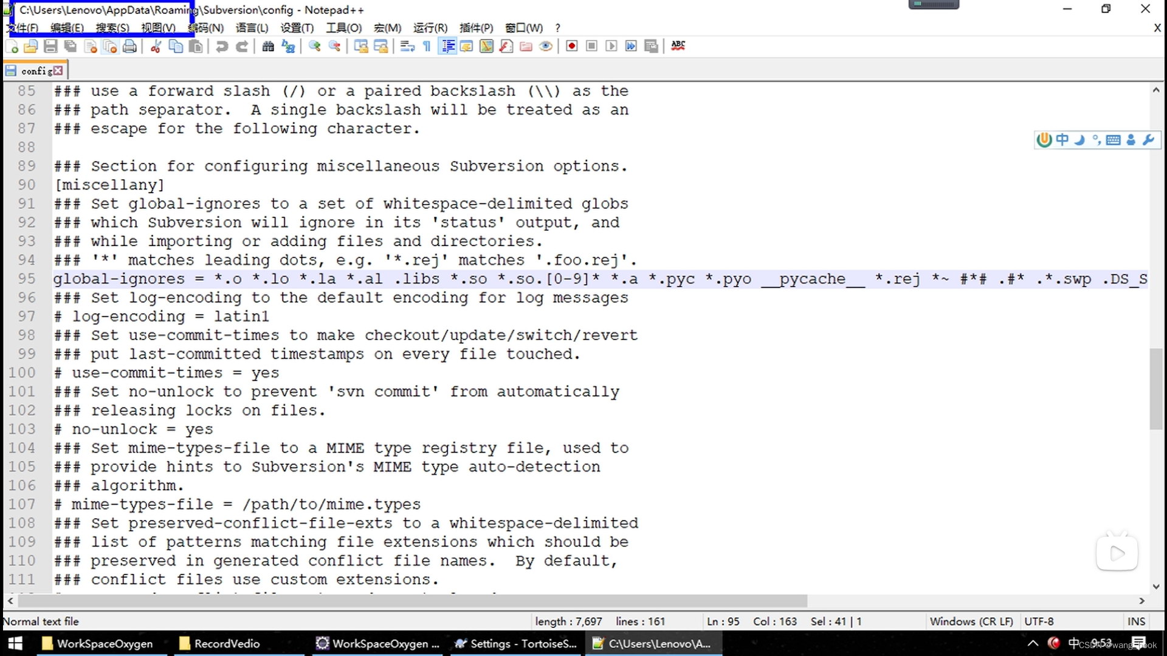Click the vertical scrollbar thumb
Image resolution: width=1167 pixels, height=656 pixels.
pos(1155,389)
